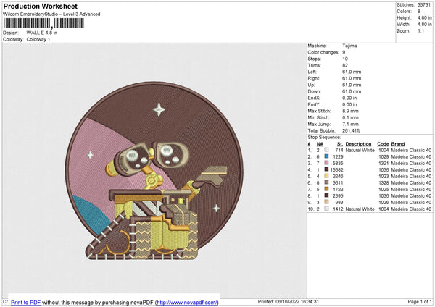The image size is (435, 307).
Task: Click the Machine value 'Tajima'
Action: pyautogui.click(x=349, y=46)
